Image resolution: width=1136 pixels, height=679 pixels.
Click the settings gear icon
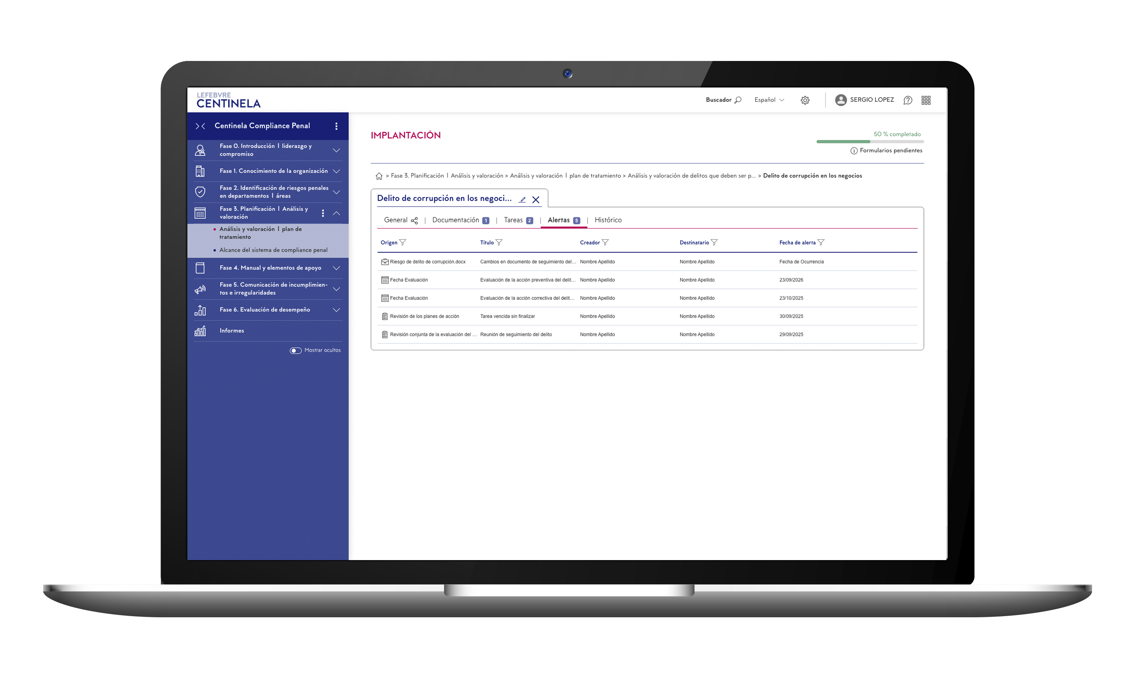click(x=805, y=100)
